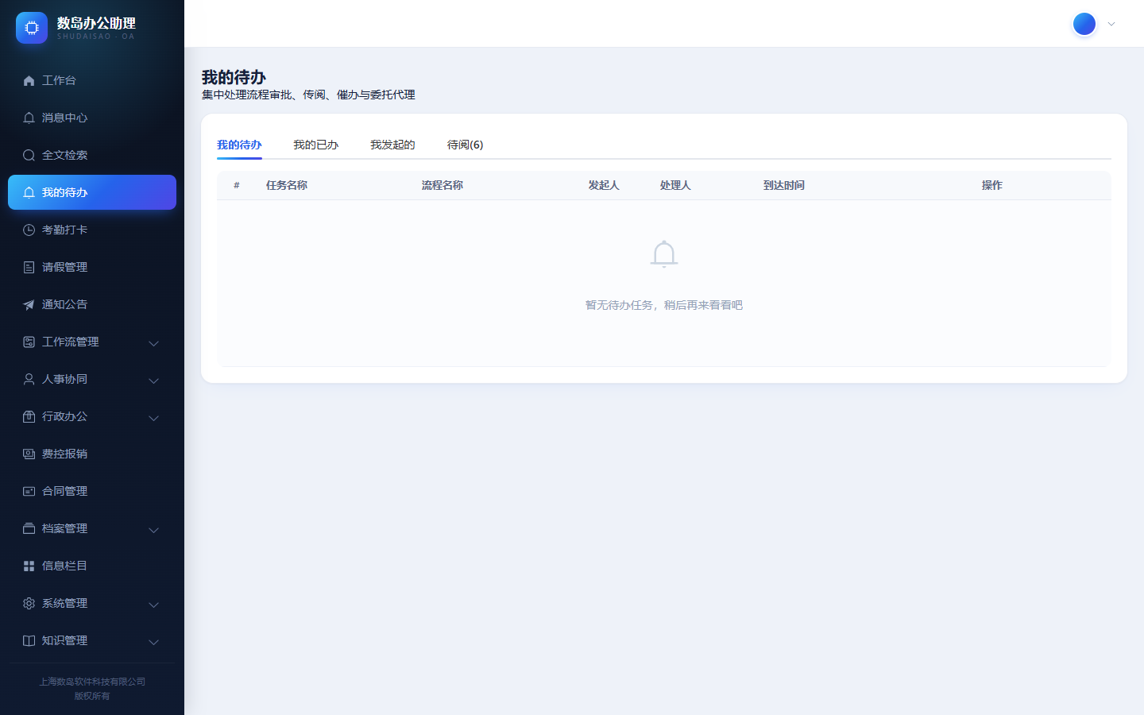Click the 全文检索 magnifier icon
Image resolution: width=1144 pixels, height=715 pixels.
pos(29,155)
